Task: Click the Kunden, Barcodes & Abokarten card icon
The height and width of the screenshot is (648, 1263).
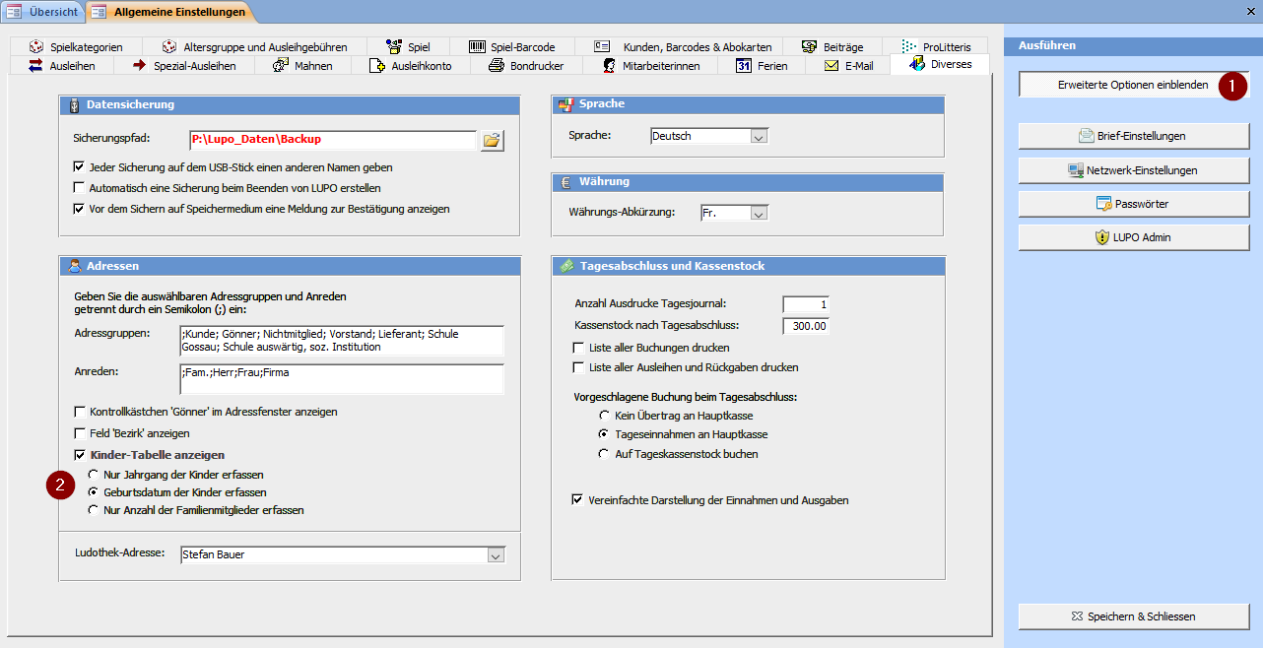Action: click(x=603, y=46)
